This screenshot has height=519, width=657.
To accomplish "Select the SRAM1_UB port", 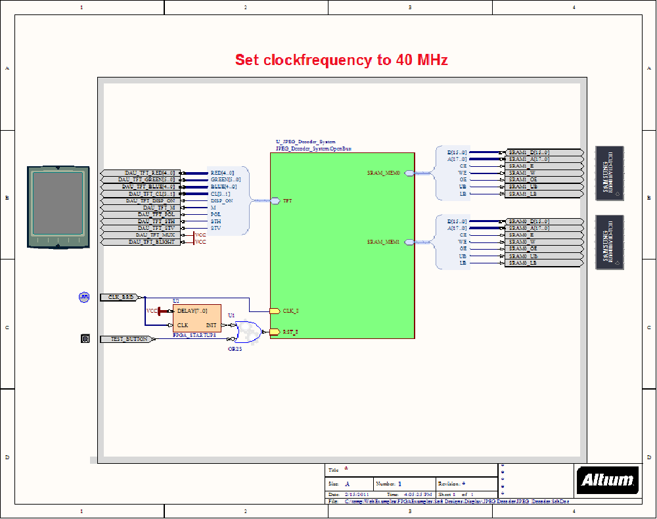I will (x=544, y=187).
